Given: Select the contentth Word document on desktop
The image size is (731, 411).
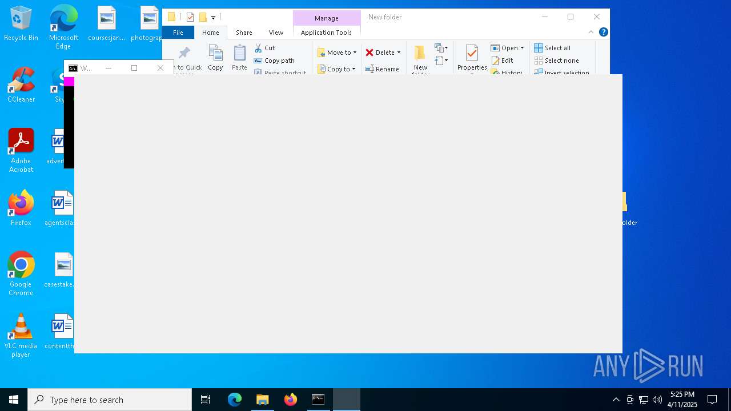Looking at the screenshot, I should (59, 332).
